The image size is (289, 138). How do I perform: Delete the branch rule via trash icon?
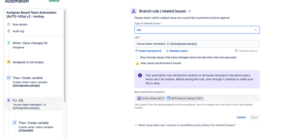189,11
